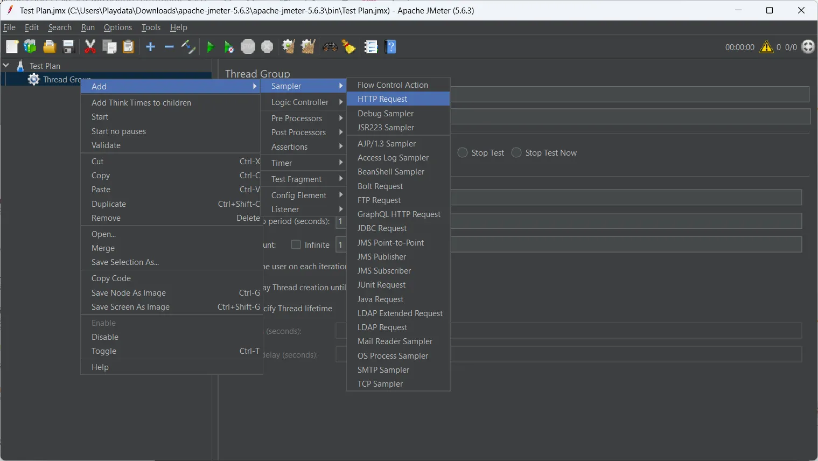
Task: Choose the JSR223 Sampler entry
Action: tap(398, 128)
